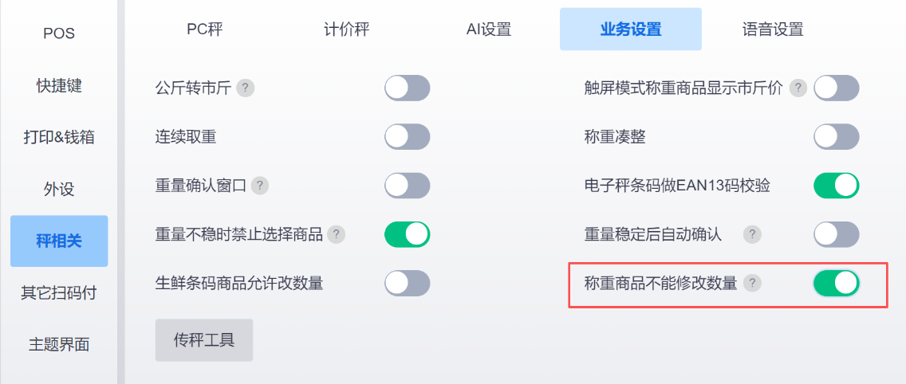Viewport: 906px width, 384px height.
Task: Click help icon beside 重量稳定后自动确认
Action: click(752, 234)
